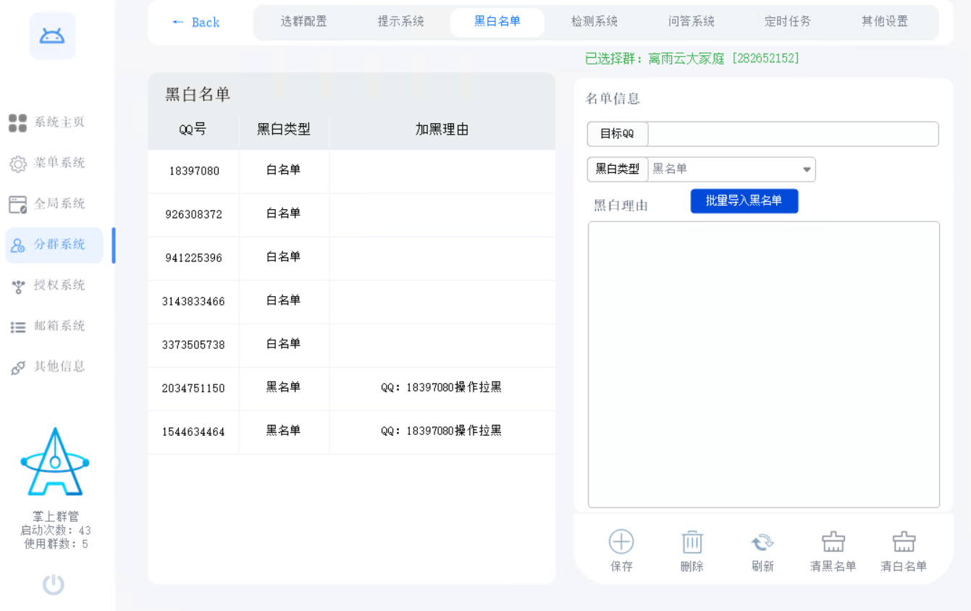
Task: Click the QQ号 column header
Action: tap(193, 130)
